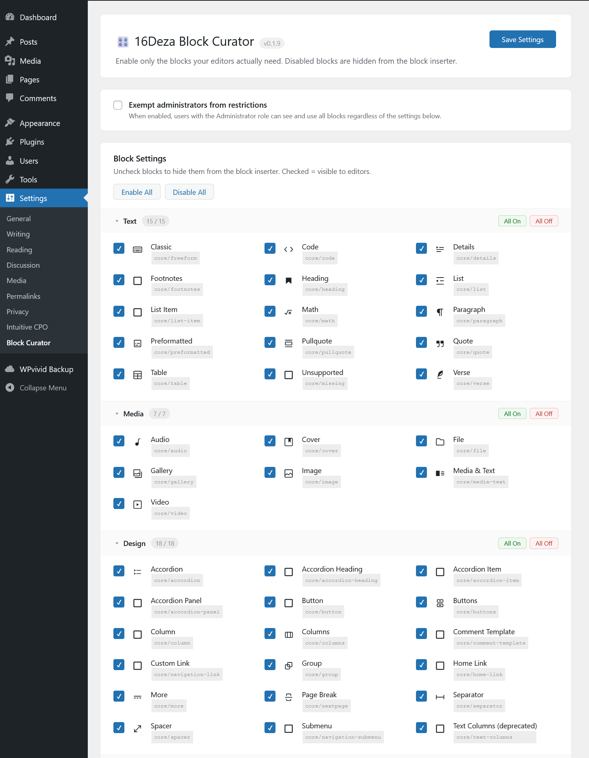Click the Table block grid icon
Screen dimensions: 589x758
[x=138, y=375]
